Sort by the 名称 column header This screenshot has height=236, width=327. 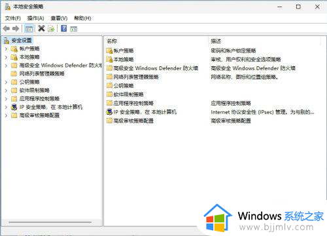(x=112, y=41)
